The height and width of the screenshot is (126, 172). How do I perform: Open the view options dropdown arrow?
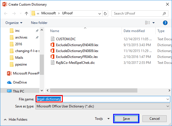coord(154,23)
